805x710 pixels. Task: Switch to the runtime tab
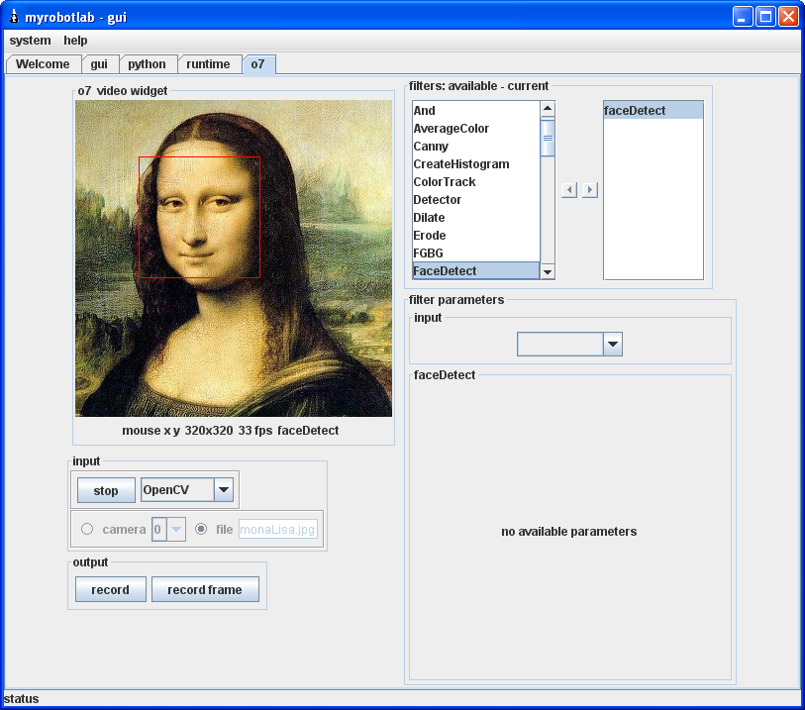pos(208,64)
